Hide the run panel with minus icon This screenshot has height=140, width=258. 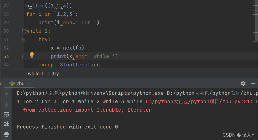pyautogui.click(x=253, y=84)
